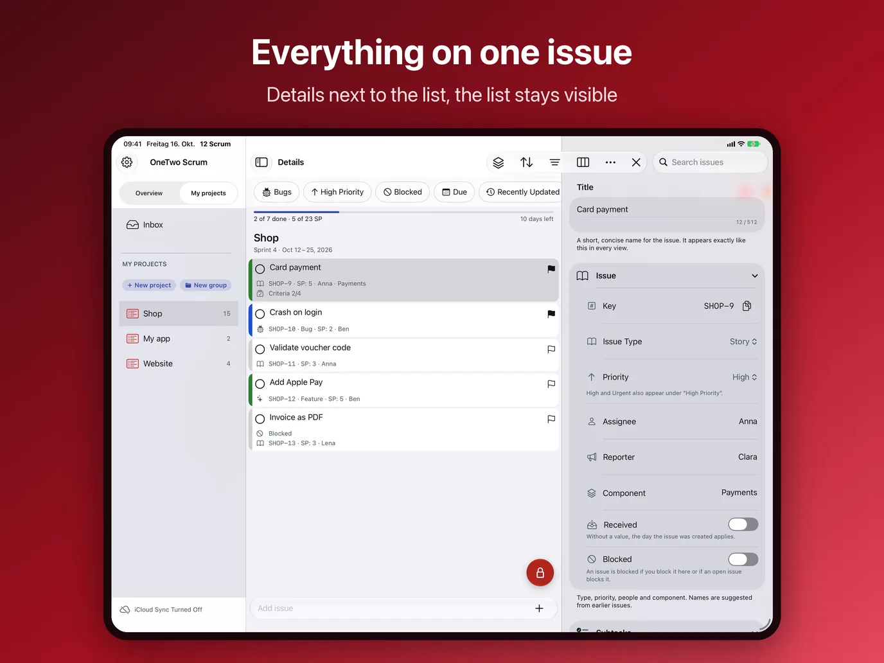Flag the Validate voucher code issue

point(551,349)
